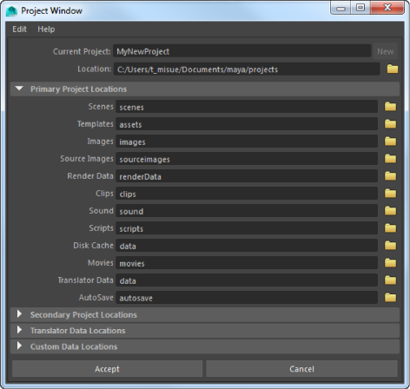Browse folder for project Location
410x389 pixels.
coord(393,69)
